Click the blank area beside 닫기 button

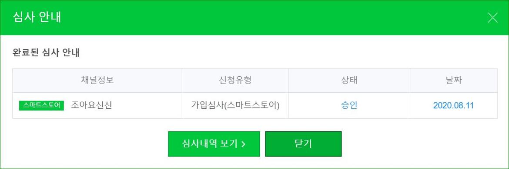coord(419,144)
